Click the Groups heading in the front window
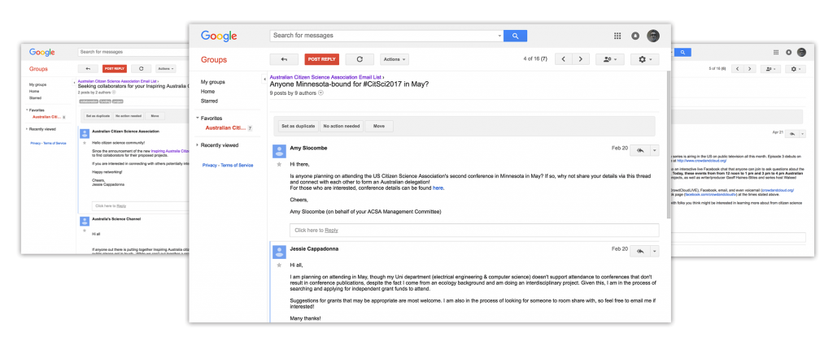 (x=214, y=60)
